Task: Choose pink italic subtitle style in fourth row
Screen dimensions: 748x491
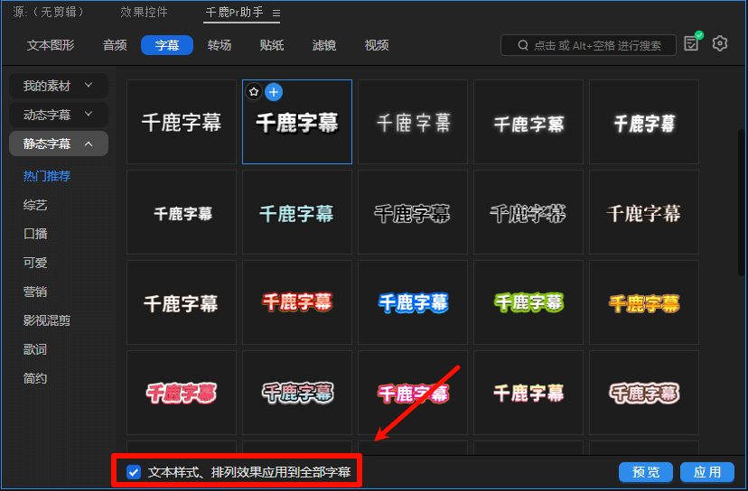Action: point(182,393)
